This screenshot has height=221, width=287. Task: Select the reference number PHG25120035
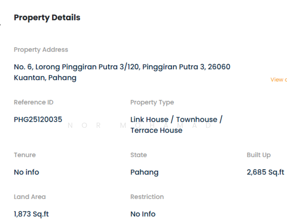point(38,120)
